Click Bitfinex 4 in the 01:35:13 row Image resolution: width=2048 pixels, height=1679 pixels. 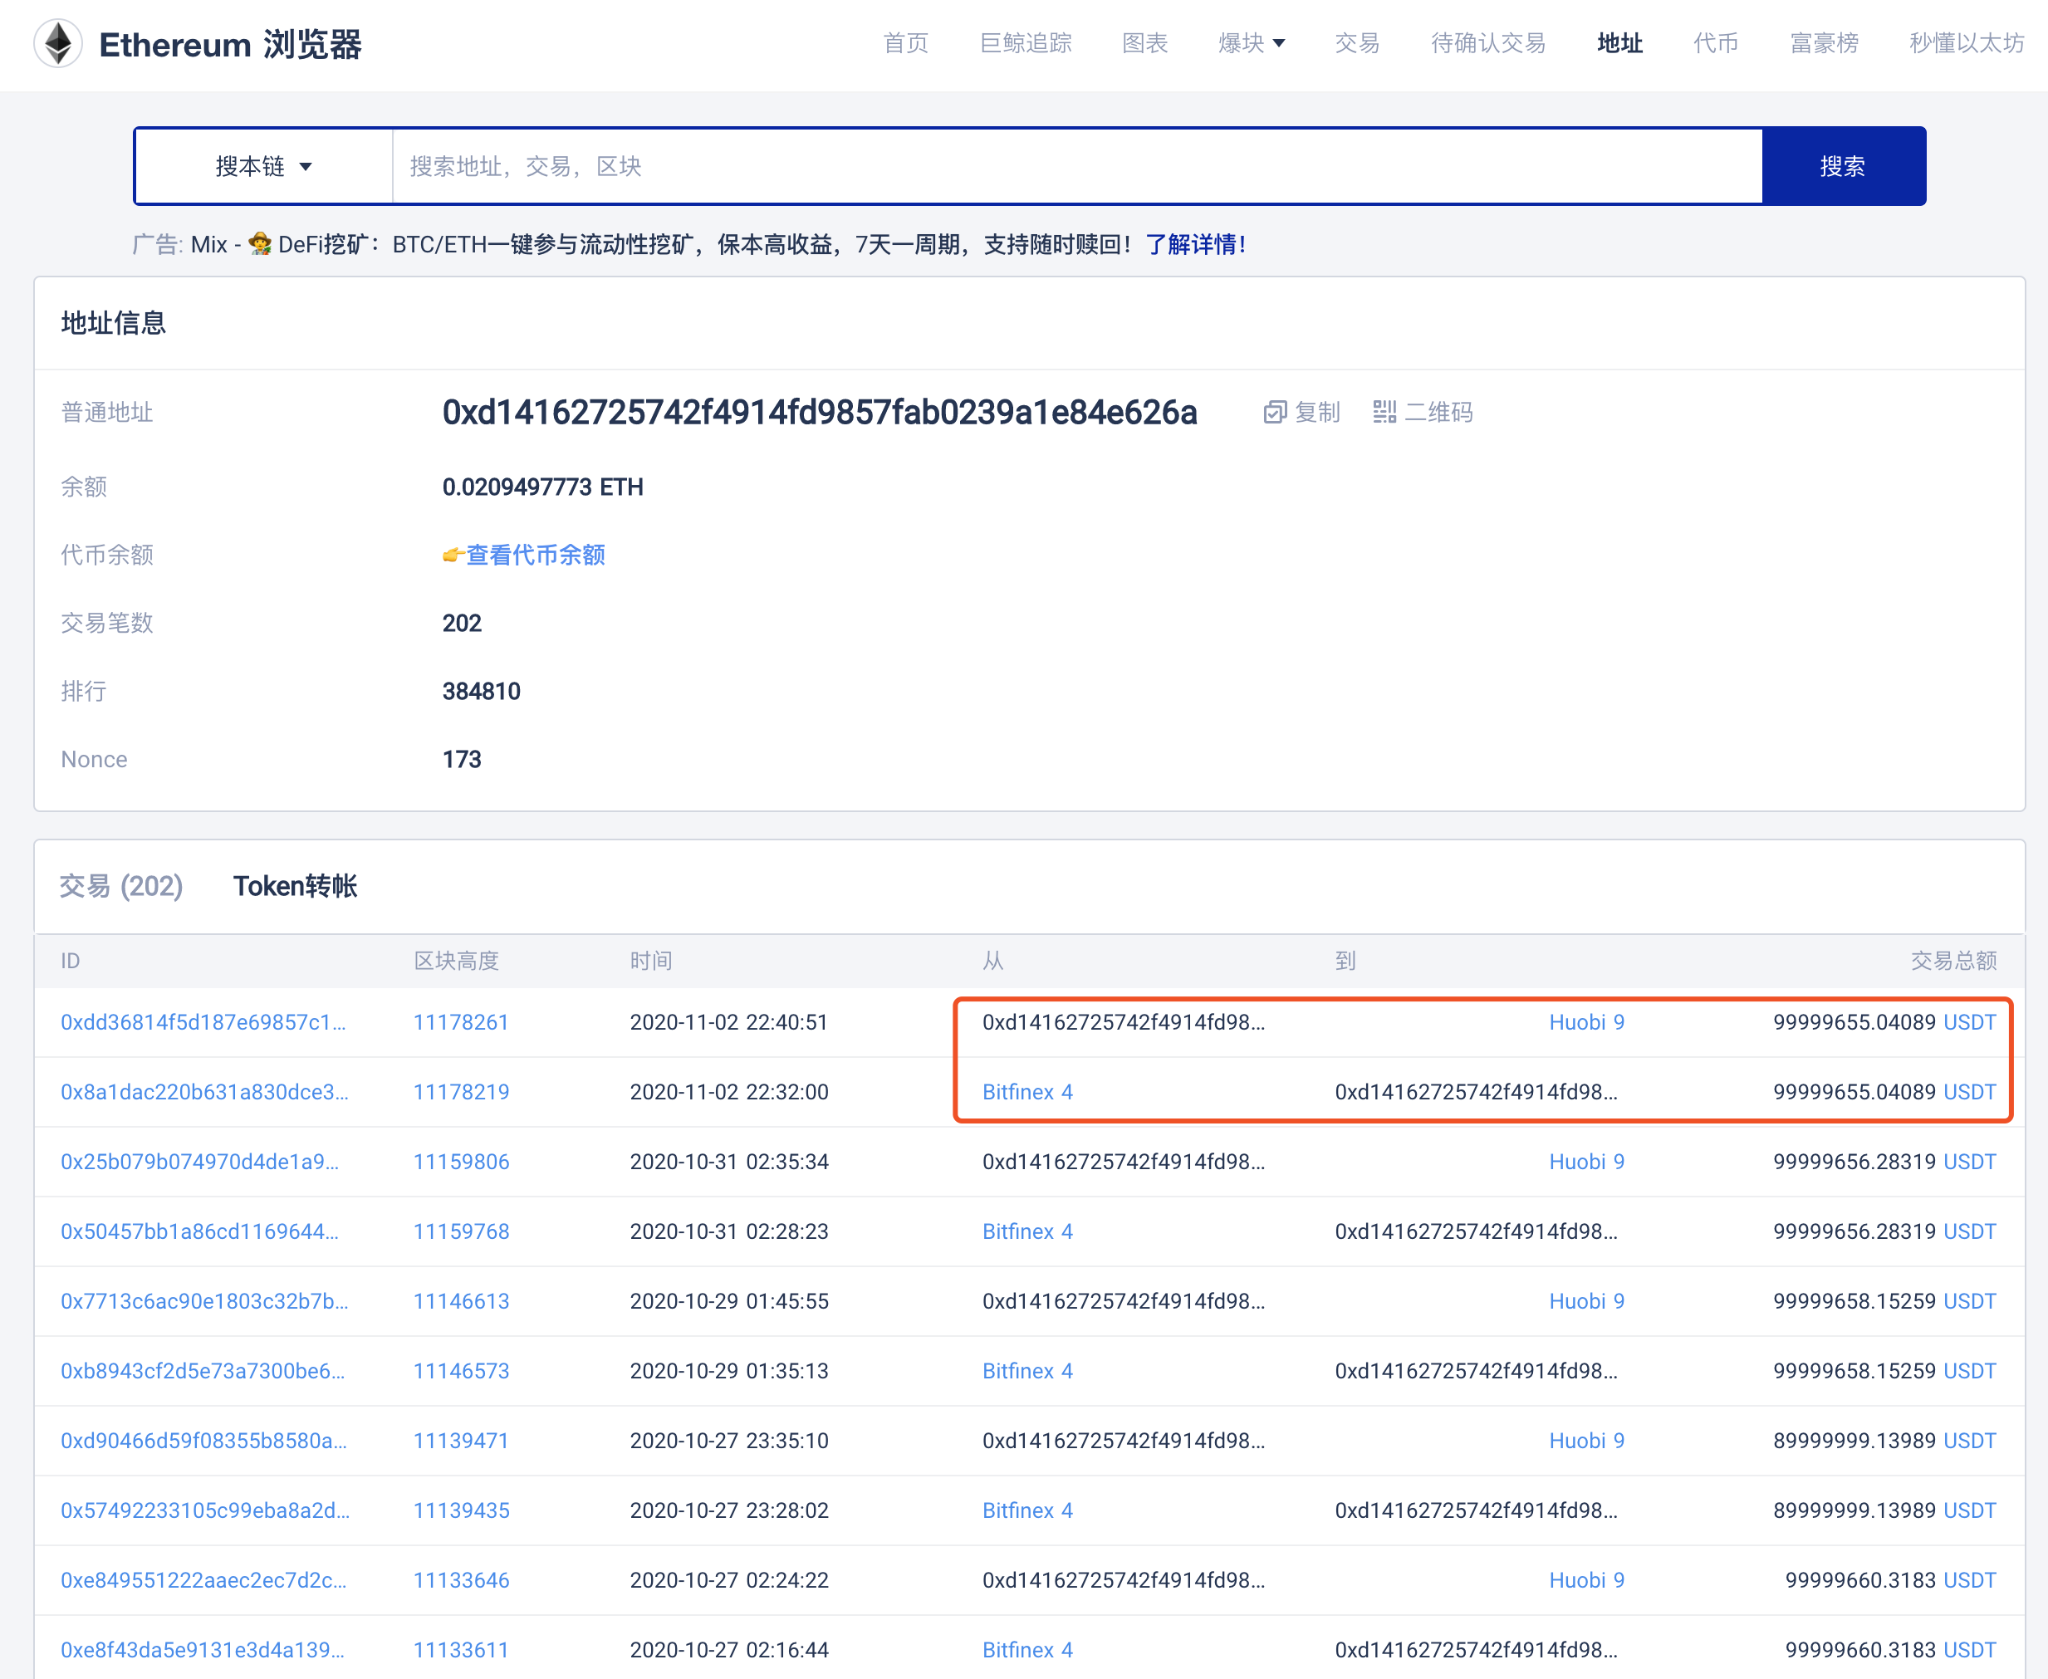tap(1027, 1370)
